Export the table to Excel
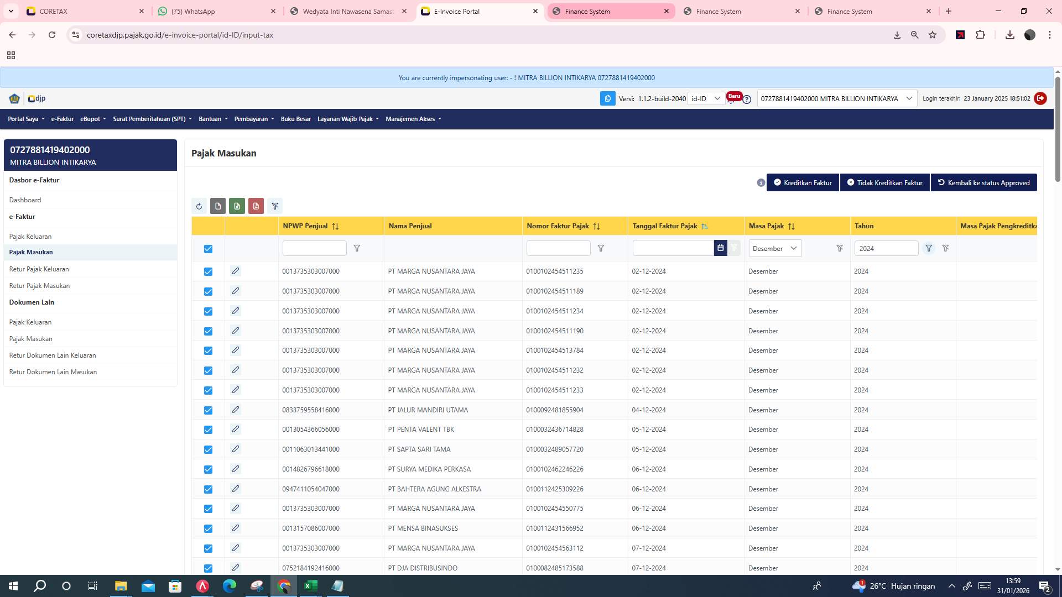Screen dimensions: 1062x597 [x=237, y=206]
